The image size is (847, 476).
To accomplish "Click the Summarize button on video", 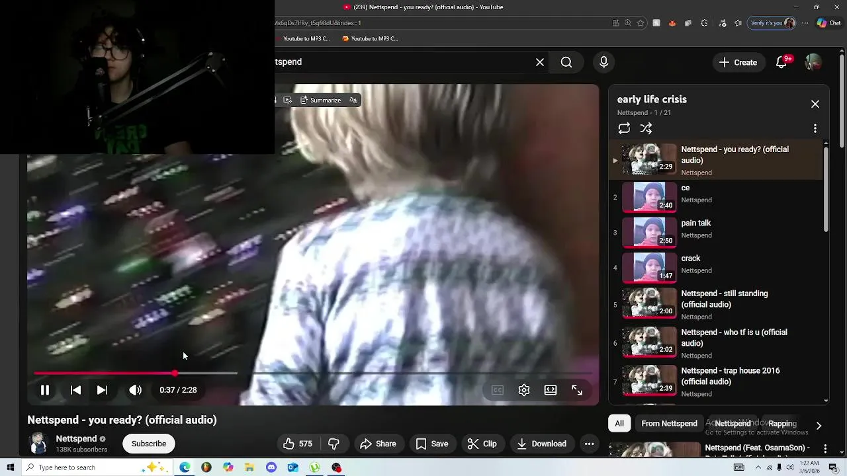I will tap(320, 100).
